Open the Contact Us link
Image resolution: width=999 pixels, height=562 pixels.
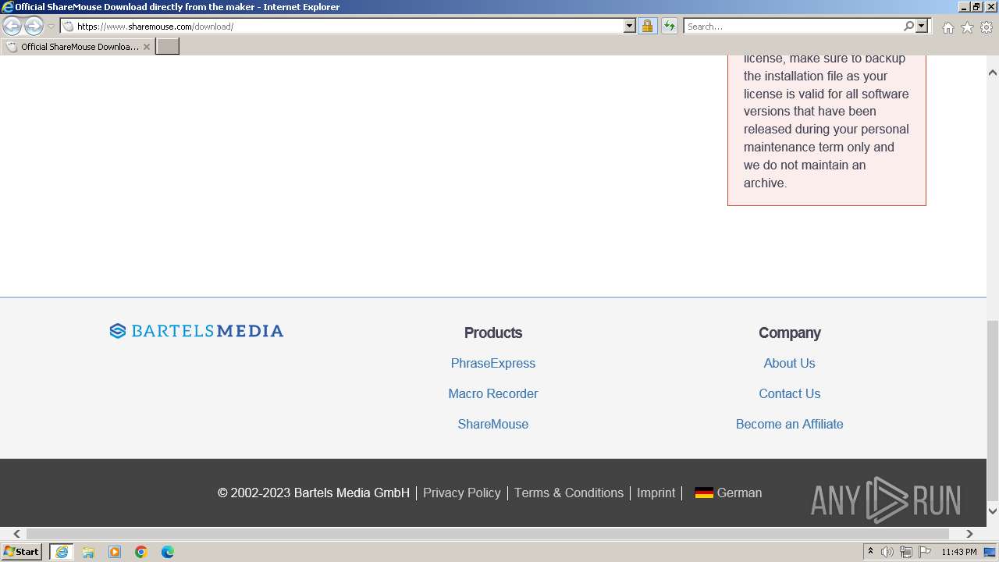789,393
